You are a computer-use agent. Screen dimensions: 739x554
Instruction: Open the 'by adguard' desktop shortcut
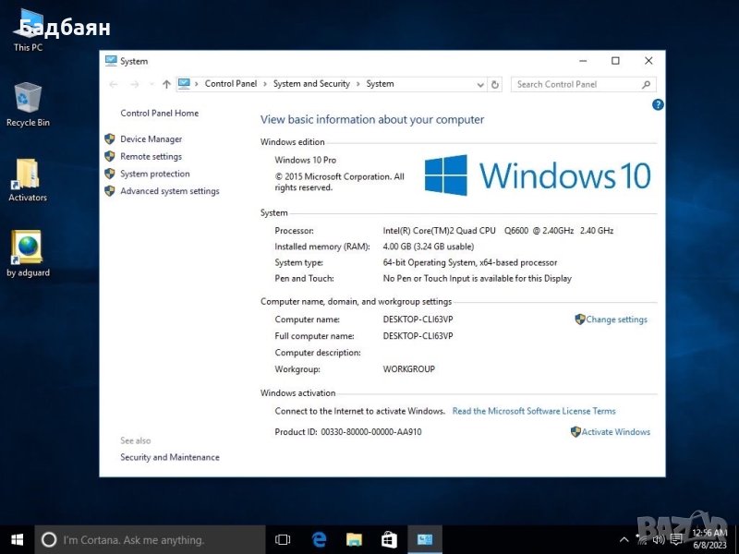click(28, 250)
